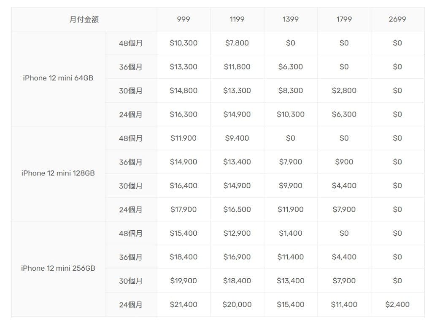
Task: Click the $900 price cell
Action: pyautogui.click(x=344, y=162)
